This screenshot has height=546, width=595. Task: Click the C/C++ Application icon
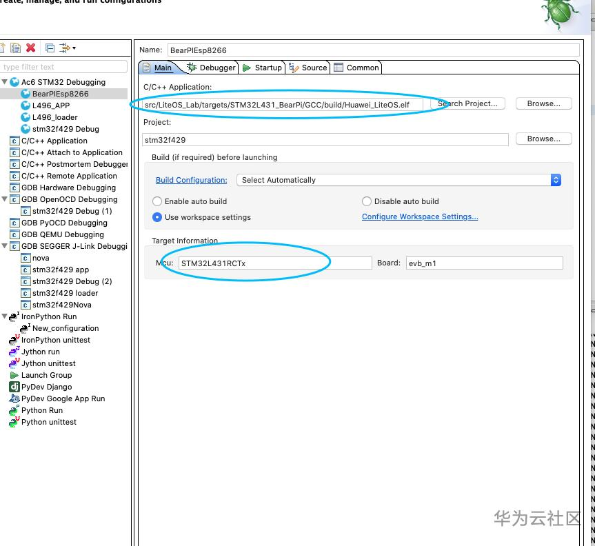(x=14, y=141)
